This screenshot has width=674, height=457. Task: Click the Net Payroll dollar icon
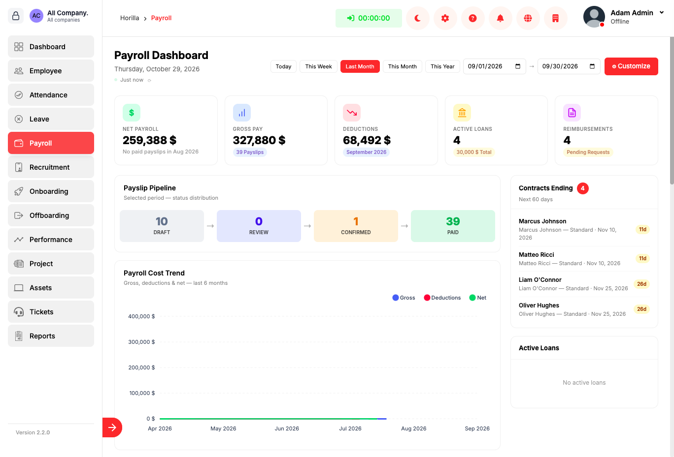pos(132,113)
